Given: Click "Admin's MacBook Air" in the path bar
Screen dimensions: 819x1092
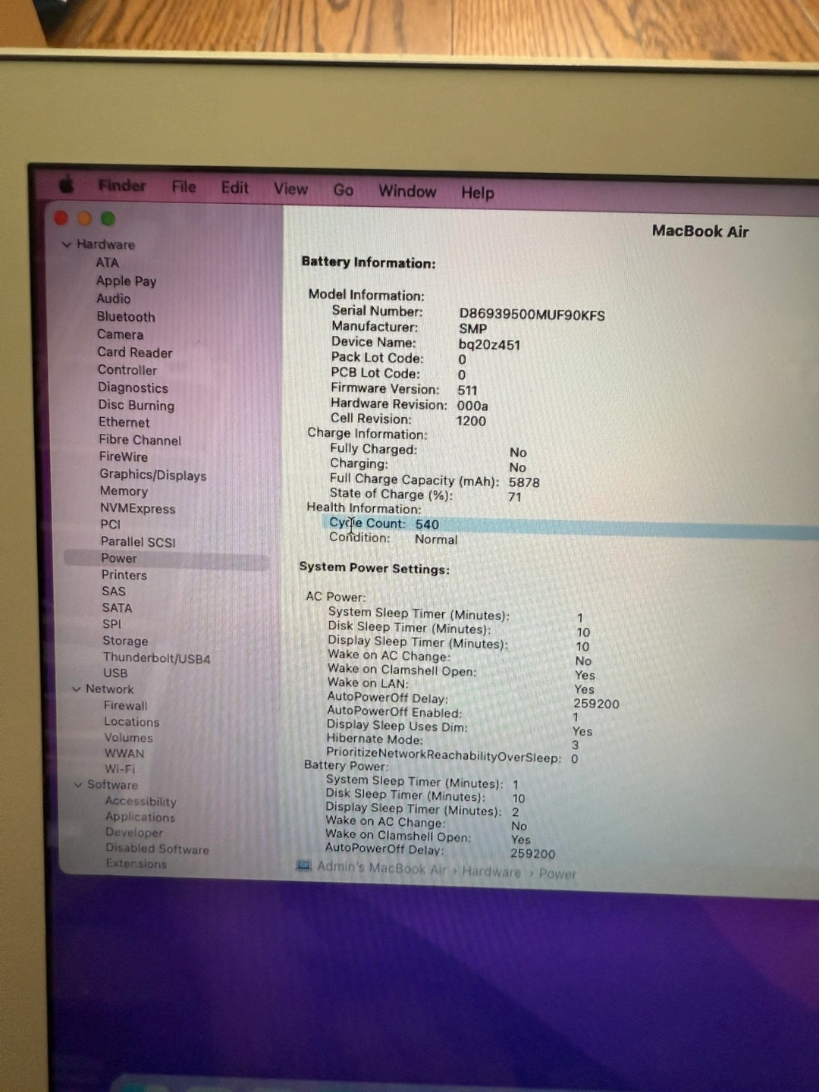Looking at the screenshot, I should [382, 868].
